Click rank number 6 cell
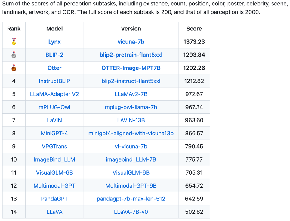 pyautogui.click(x=14, y=107)
